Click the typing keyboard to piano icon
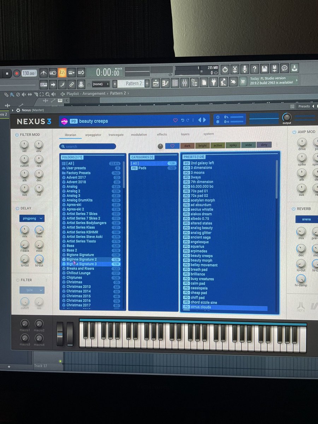The image size is (318, 424). pos(43,84)
